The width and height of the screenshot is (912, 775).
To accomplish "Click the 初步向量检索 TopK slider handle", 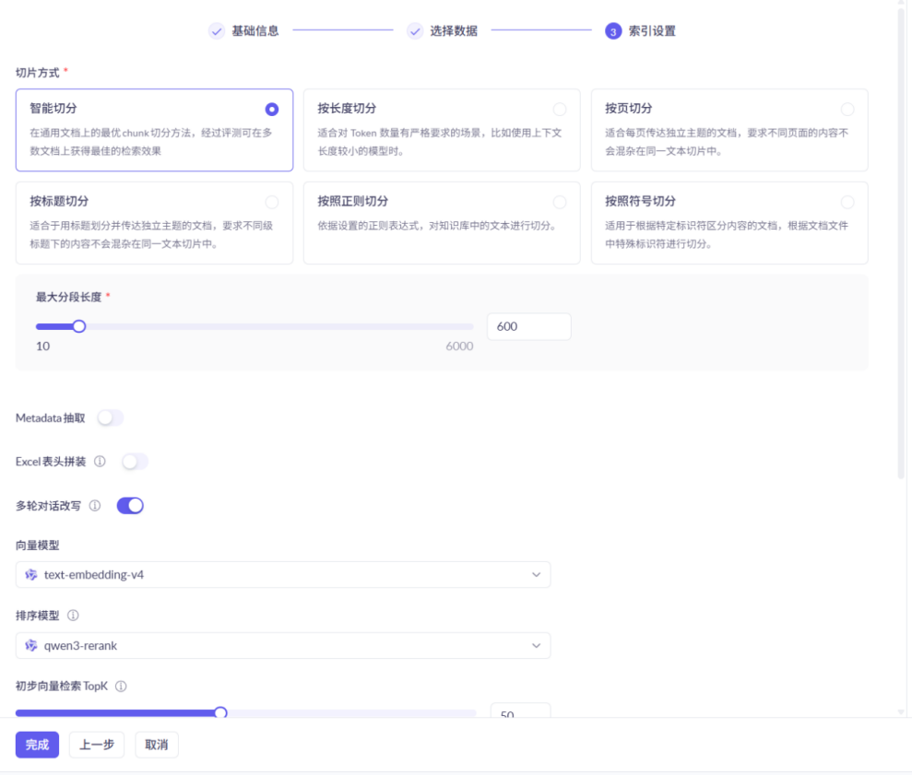I will (220, 712).
